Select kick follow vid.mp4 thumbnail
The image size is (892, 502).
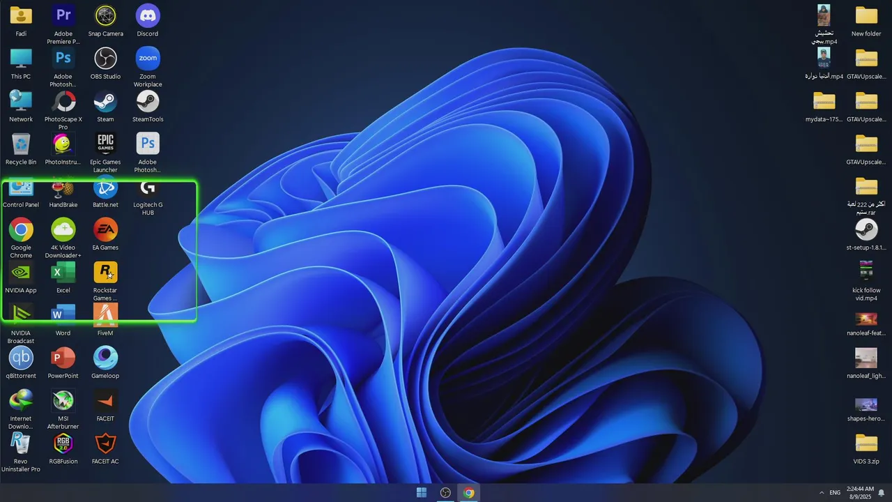(866, 272)
